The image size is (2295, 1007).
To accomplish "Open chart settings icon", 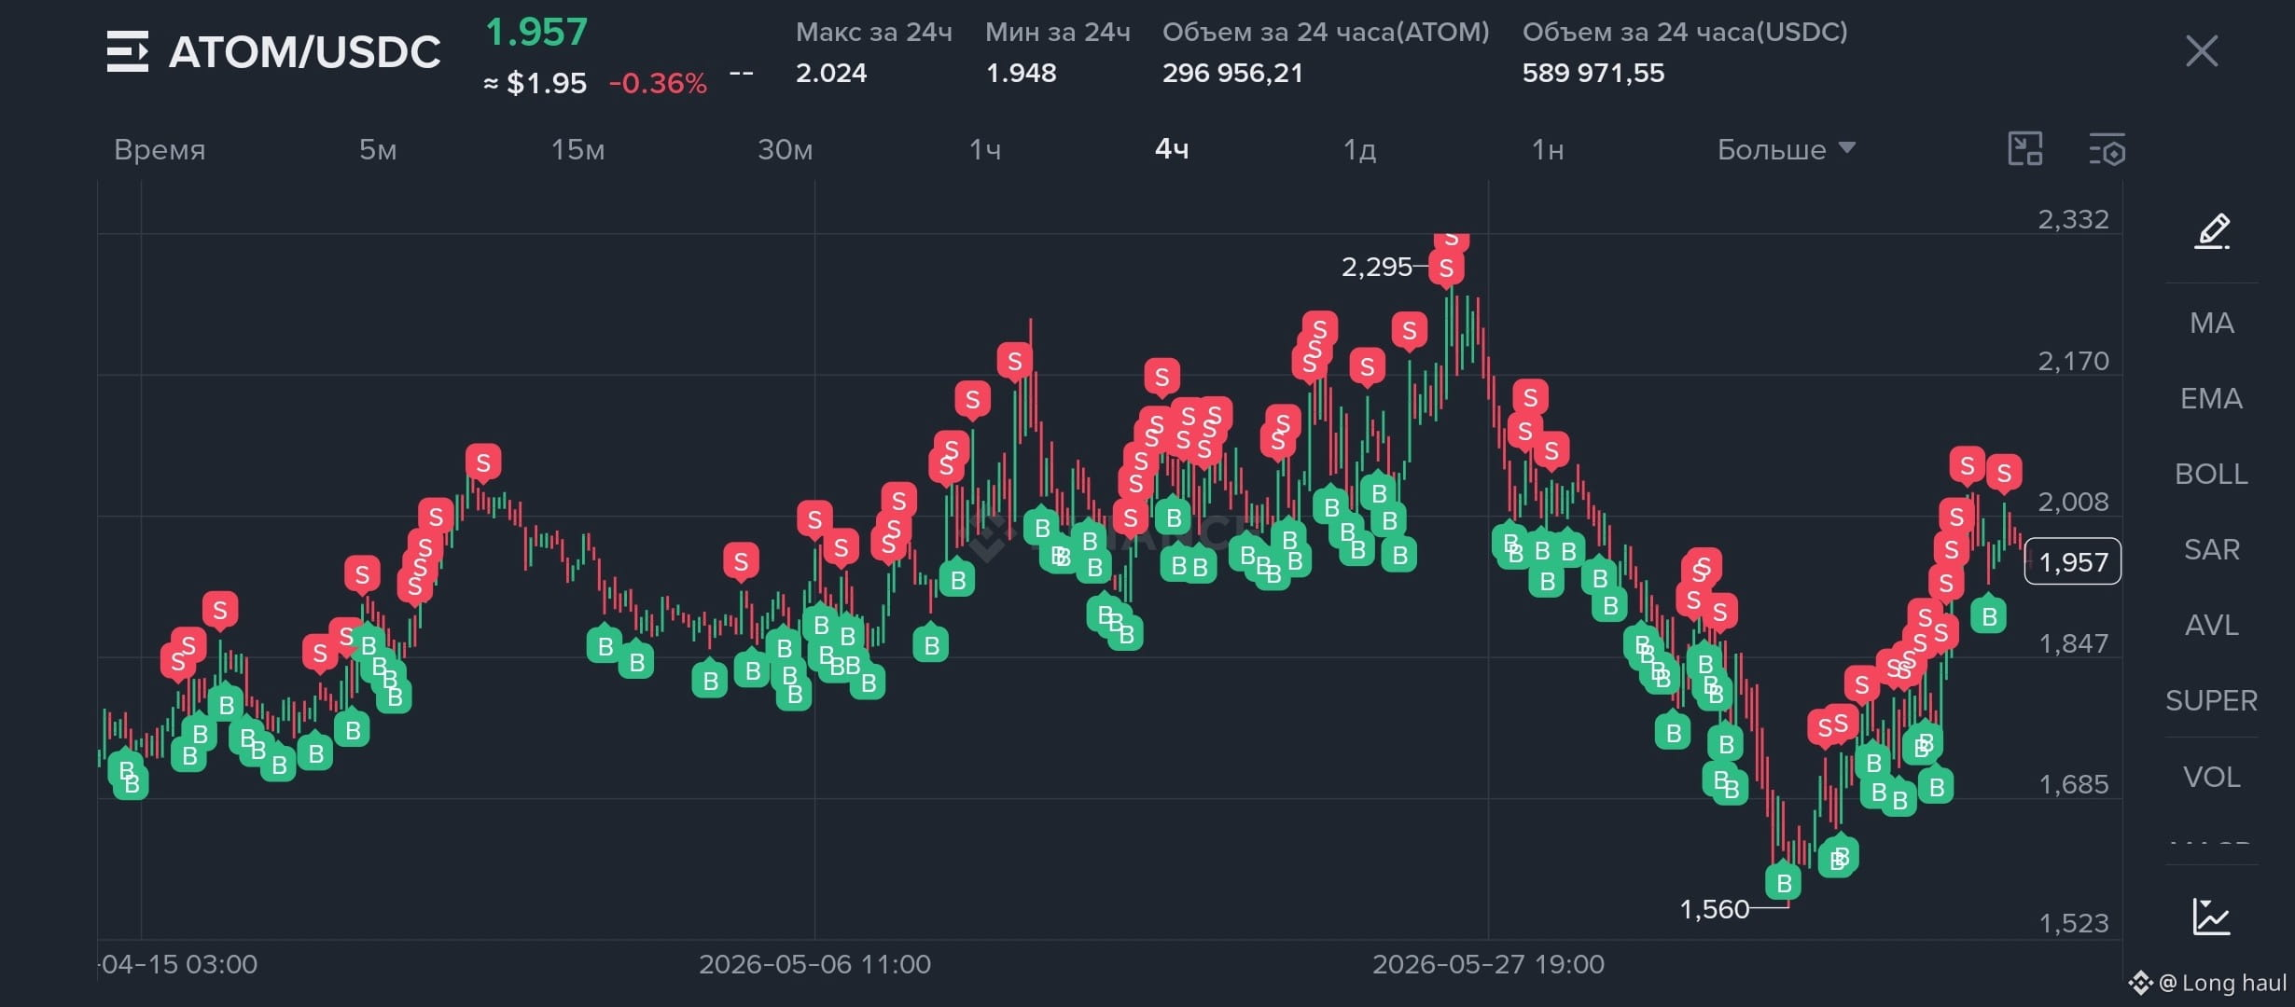I will click(x=2107, y=149).
